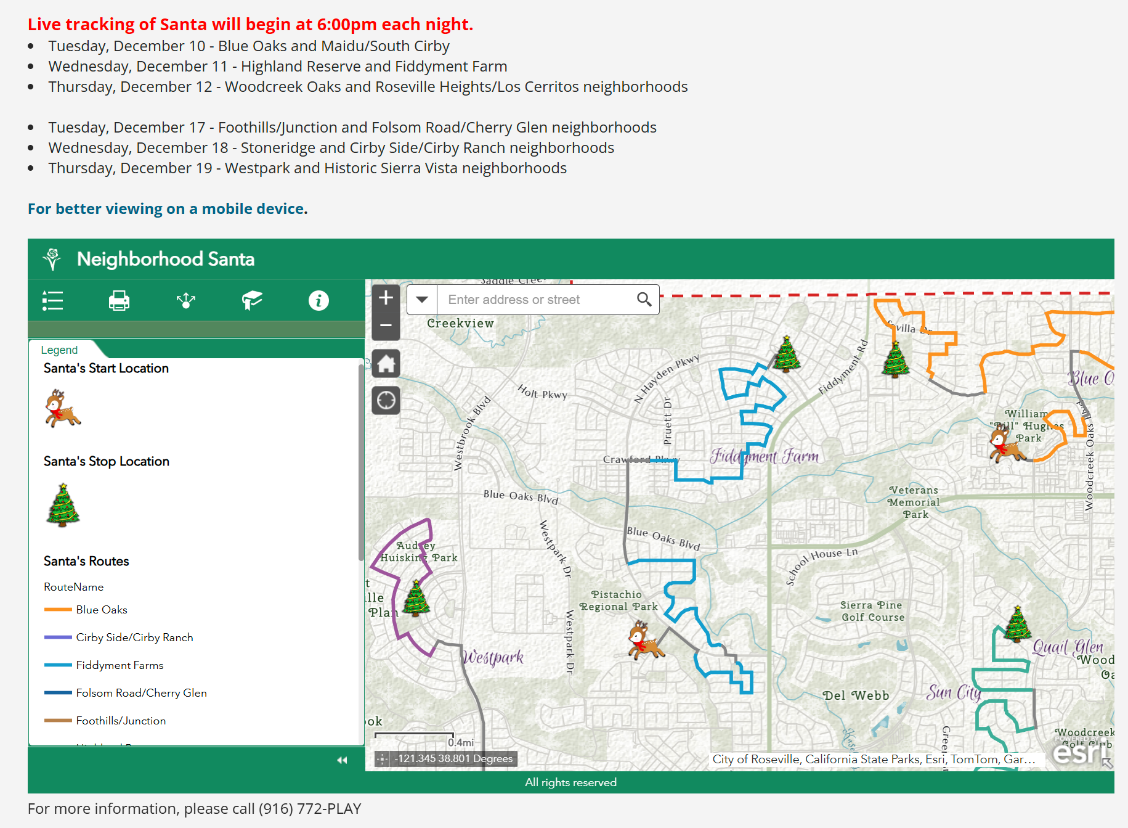Click the reindeer start marker near Pistachio Park
Image resolution: width=1128 pixels, height=828 pixels.
(644, 641)
